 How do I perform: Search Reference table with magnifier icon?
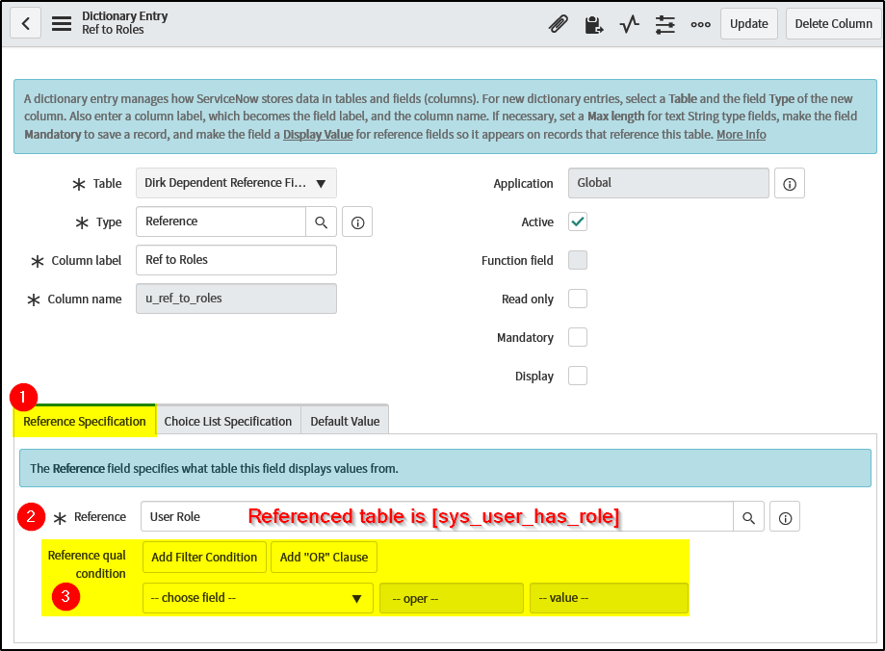[x=748, y=518]
